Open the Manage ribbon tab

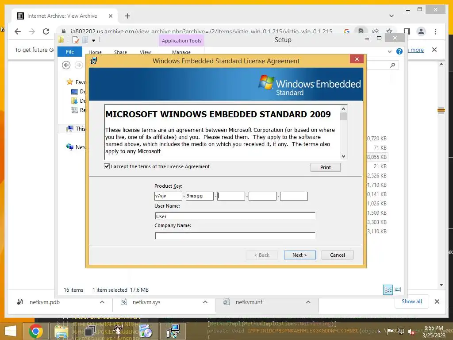pyautogui.click(x=181, y=52)
